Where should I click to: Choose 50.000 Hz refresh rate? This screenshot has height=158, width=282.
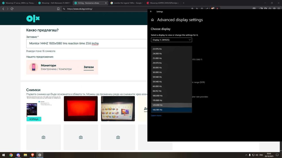pos(171,72)
